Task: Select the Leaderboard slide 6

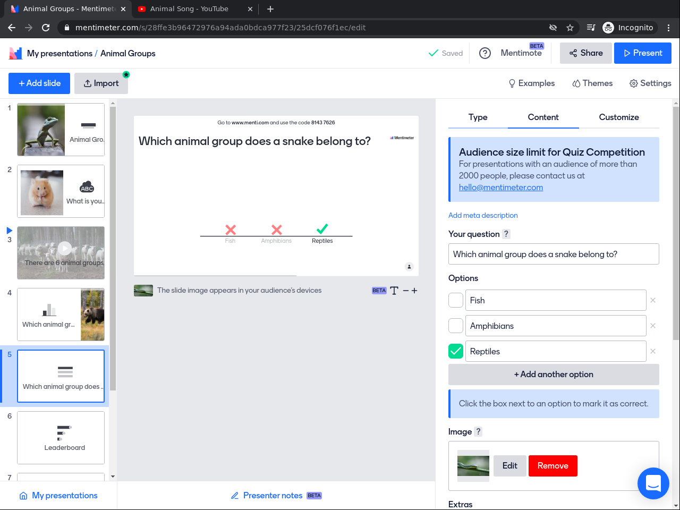Action: pyautogui.click(x=61, y=438)
